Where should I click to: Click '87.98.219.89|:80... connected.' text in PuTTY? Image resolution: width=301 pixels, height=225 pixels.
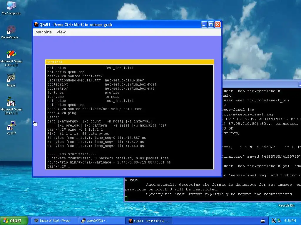click(x=262, y=124)
